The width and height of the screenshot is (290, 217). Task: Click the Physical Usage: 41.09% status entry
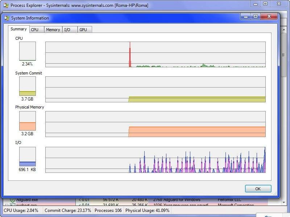(x=148, y=210)
